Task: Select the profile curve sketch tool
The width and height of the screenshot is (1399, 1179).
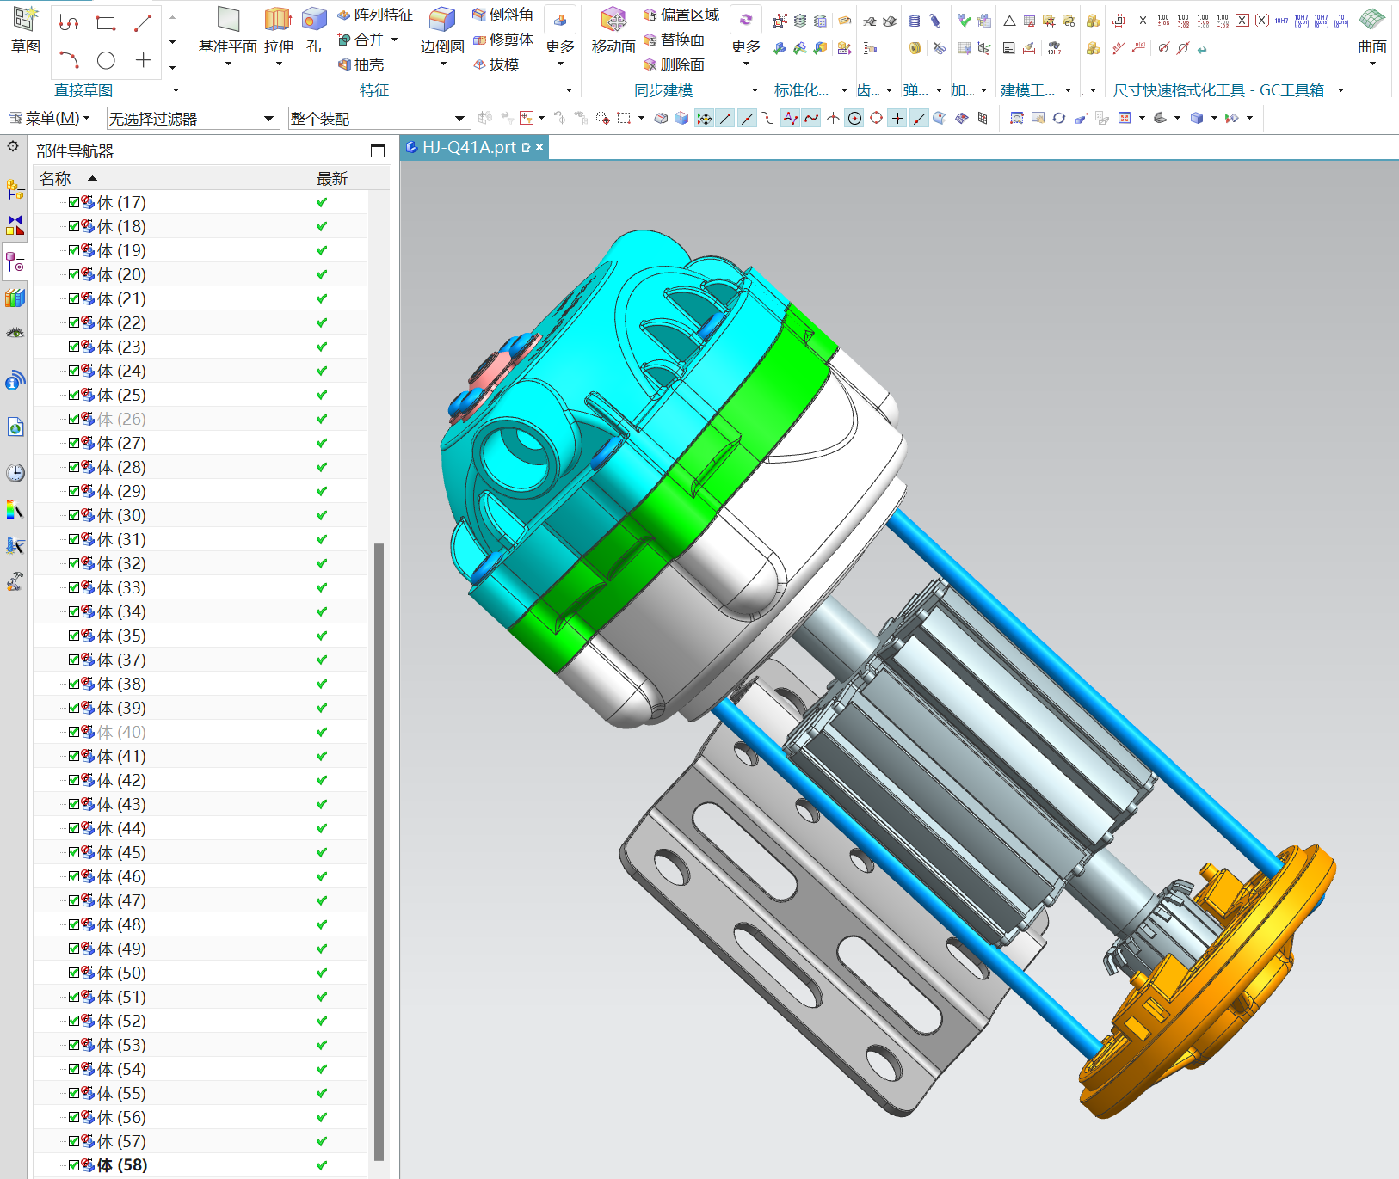Action: click(x=69, y=23)
